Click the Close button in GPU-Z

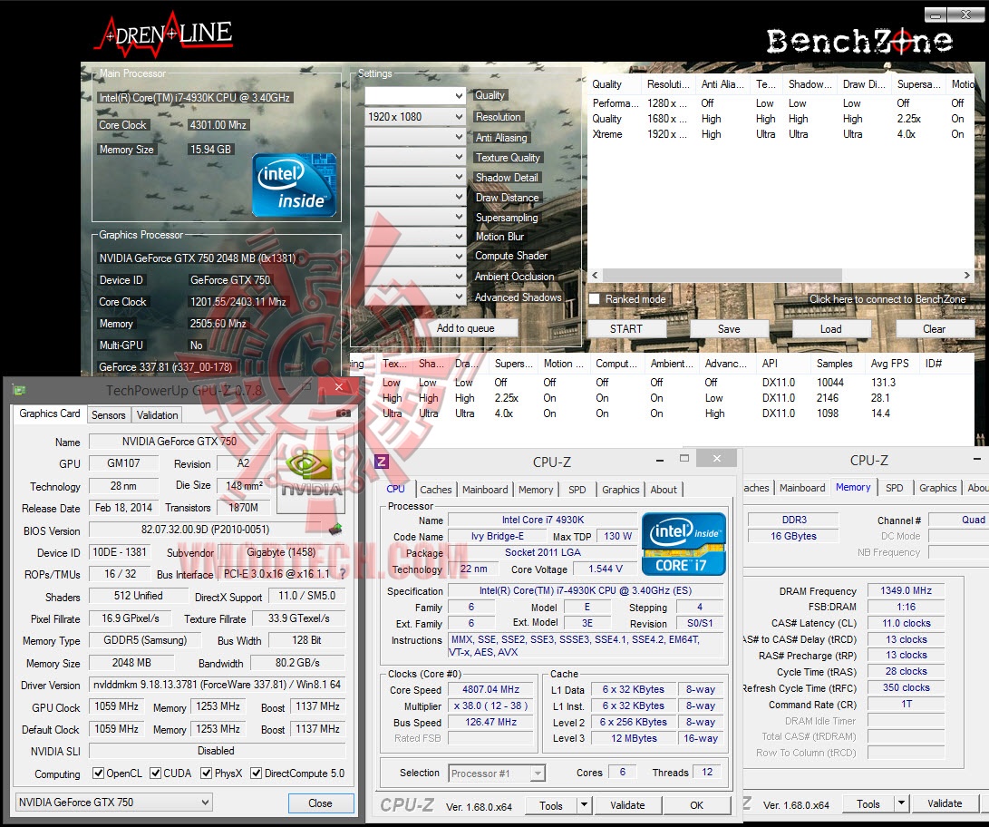[x=320, y=803]
